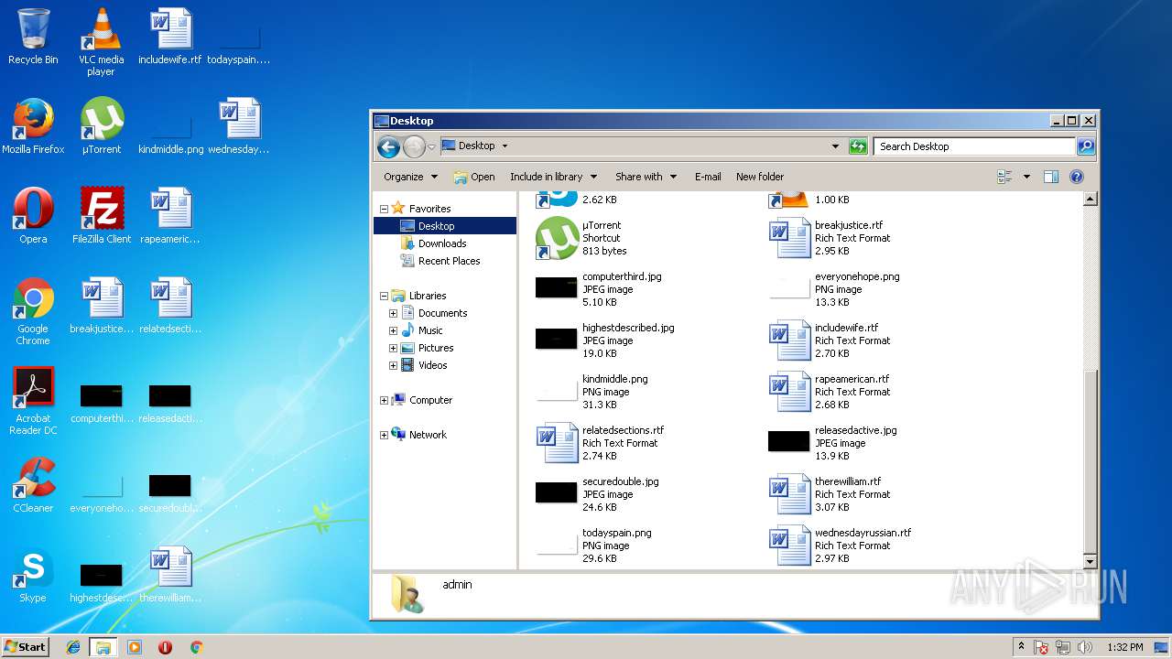Click the volume speaker tray icon
Screen dimensions: 1172x659
point(1085,647)
